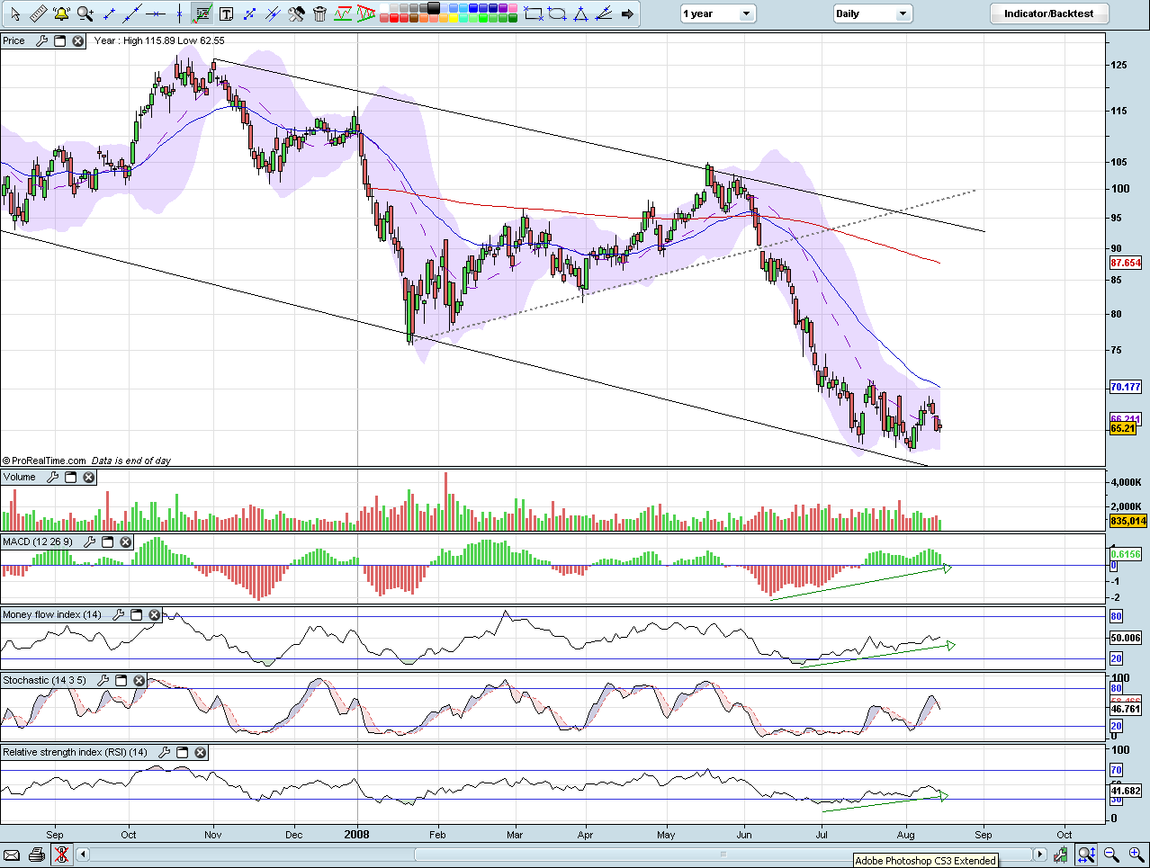Toggle the highlighted chart drawing mode icon
This screenshot has width=1150, height=868.
click(202, 13)
